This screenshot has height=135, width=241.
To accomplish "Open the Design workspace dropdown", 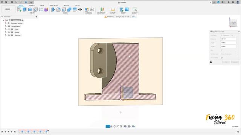I will 8,9.
